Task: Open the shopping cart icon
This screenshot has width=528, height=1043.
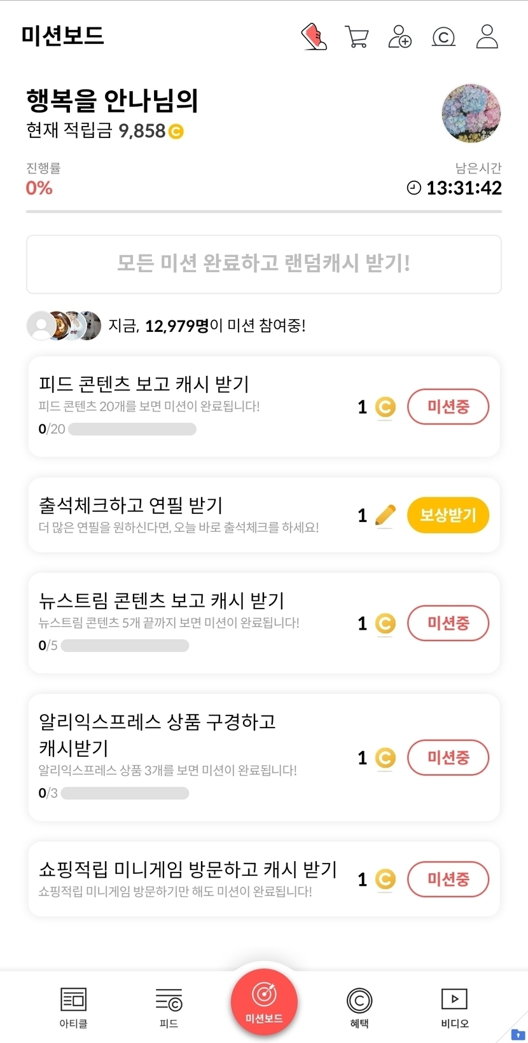Action: (x=357, y=37)
